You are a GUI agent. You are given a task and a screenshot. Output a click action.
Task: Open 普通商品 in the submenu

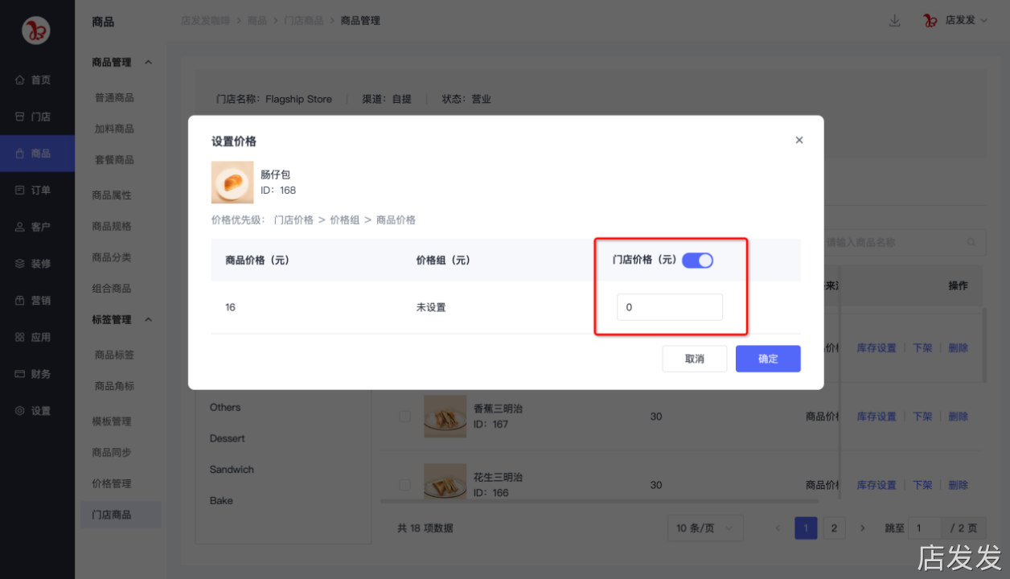pos(114,97)
